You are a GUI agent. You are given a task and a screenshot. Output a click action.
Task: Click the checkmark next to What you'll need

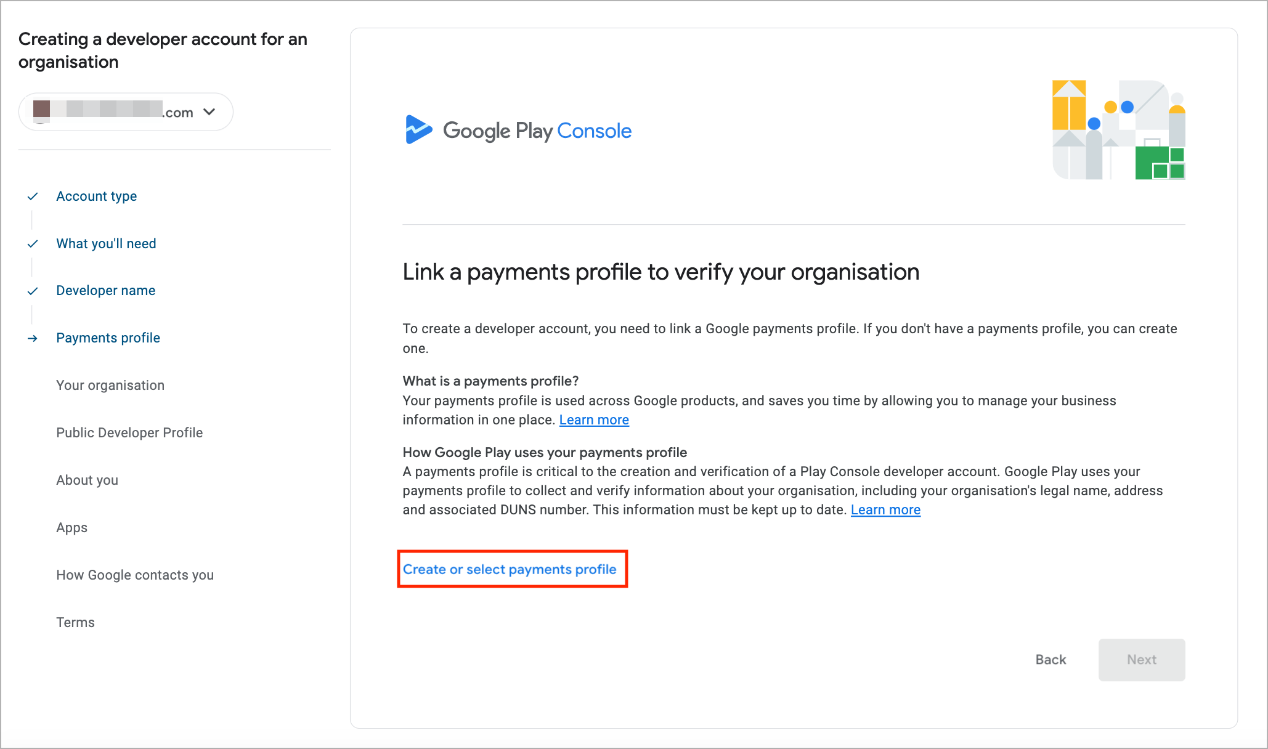tap(33, 244)
